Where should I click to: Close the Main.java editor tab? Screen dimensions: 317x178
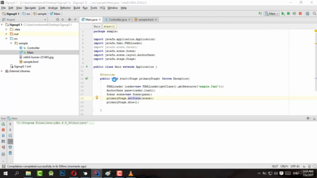coord(100,20)
